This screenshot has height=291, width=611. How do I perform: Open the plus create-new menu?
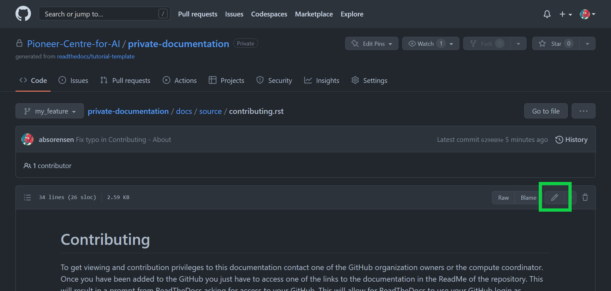point(566,14)
